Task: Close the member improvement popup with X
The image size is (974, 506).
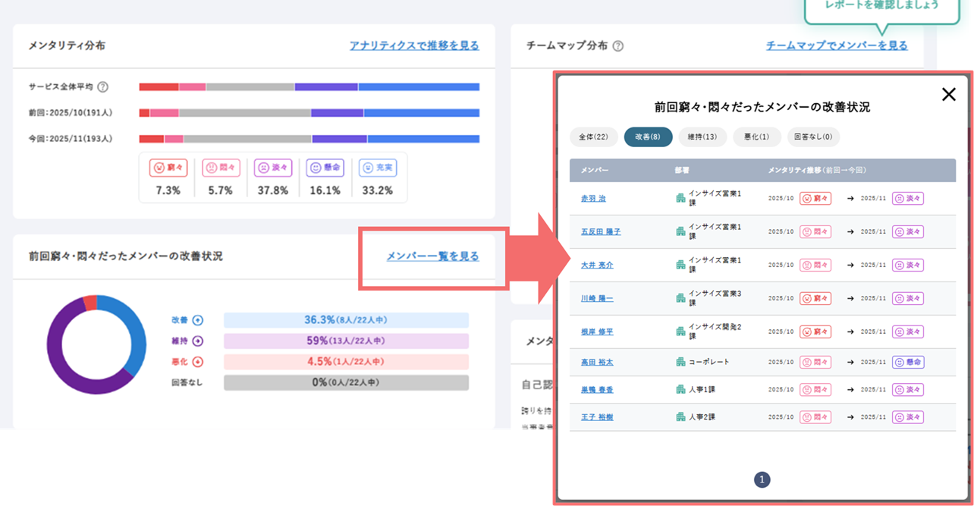Action: pyautogui.click(x=948, y=94)
